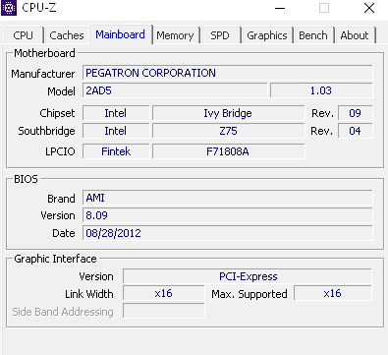This screenshot has height=355, width=388.
Task: Show the About tab
Action: pyautogui.click(x=355, y=35)
